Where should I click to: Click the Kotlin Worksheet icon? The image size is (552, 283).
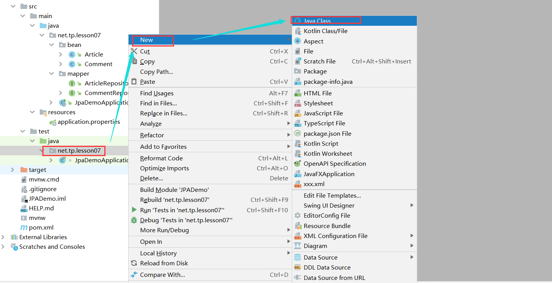298,153
